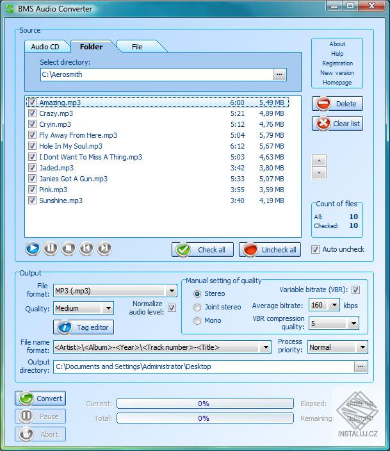Toggle Fly Away From Here.mp3 checkbox
Image resolution: width=390 pixels, height=451 pixels.
click(x=32, y=135)
